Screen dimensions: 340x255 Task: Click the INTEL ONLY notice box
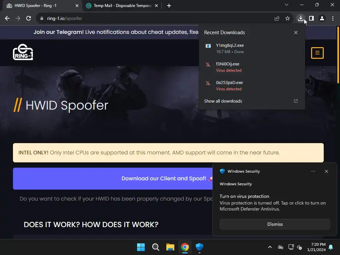[168, 153]
